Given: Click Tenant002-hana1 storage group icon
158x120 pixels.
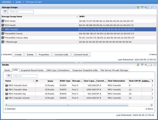Looking at the screenshot, I should point(3,34).
